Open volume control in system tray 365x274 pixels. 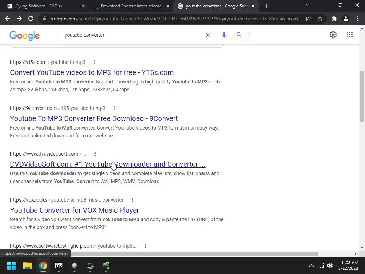[x=330, y=265]
